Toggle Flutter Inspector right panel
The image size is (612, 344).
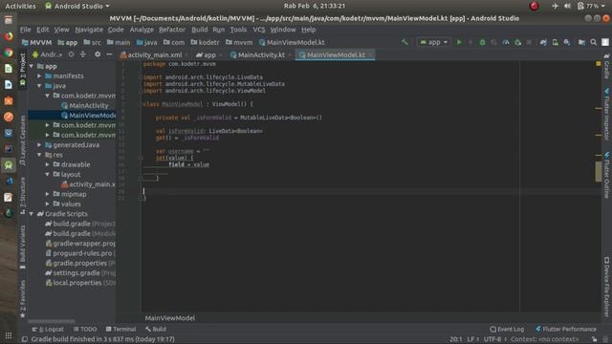coord(606,115)
